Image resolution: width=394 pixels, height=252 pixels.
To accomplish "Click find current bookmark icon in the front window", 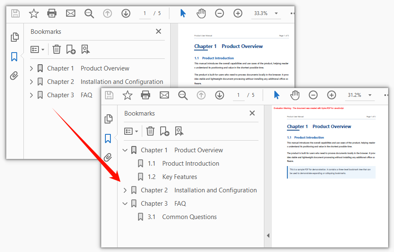I will point(179,131).
